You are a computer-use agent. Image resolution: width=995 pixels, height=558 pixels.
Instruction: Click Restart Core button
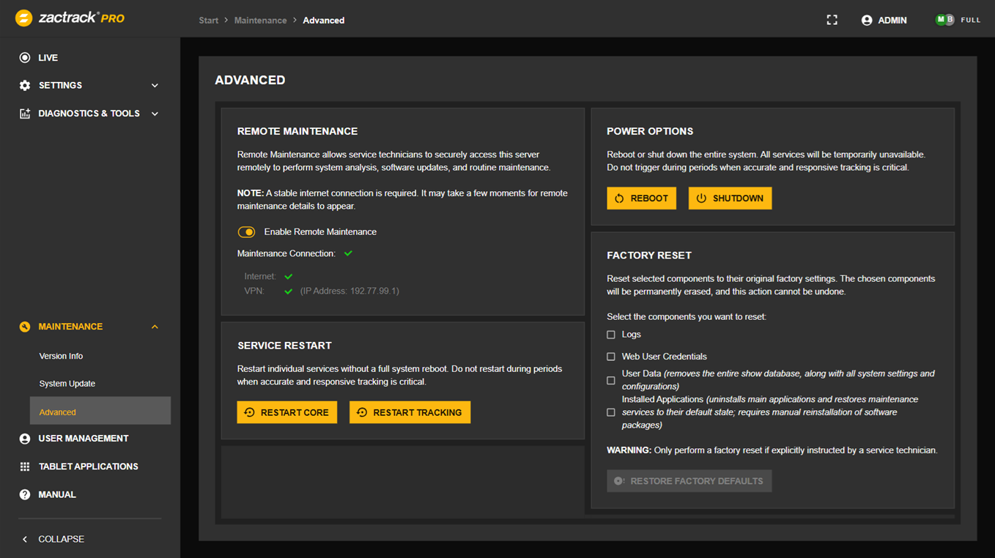pyautogui.click(x=287, y=412)
